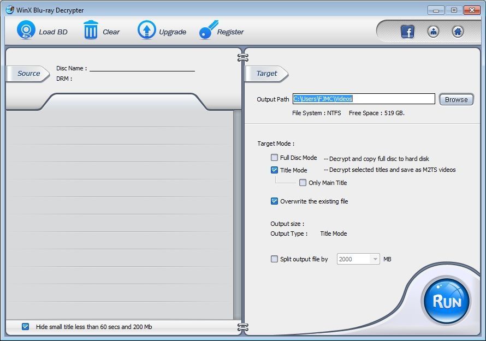The height and width of the screenshot is (341, 486).
Task: Click the 'Target Mode :' heading
Action: (x=276, y=143)
